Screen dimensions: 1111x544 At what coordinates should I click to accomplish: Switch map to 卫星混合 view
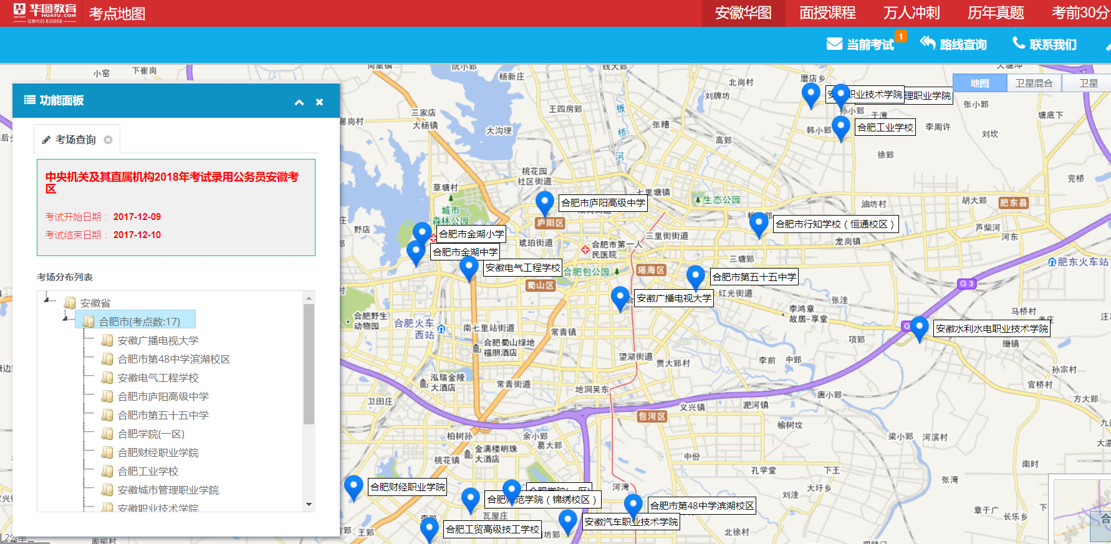pos(1034,83)
